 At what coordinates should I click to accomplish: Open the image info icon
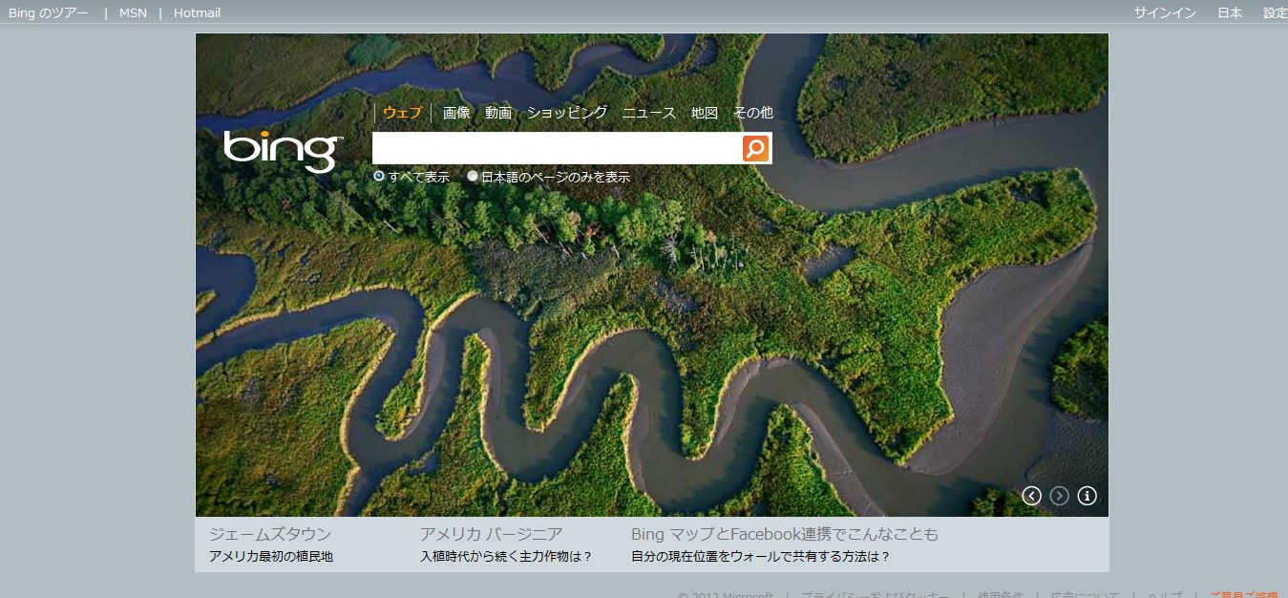coord(1087,495)
